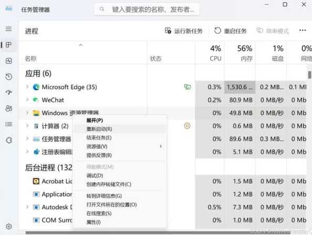Expand the 任务管理器 process group
This screenshot has width=312, height=235.
pyautogui.click(x=27, y=139)
